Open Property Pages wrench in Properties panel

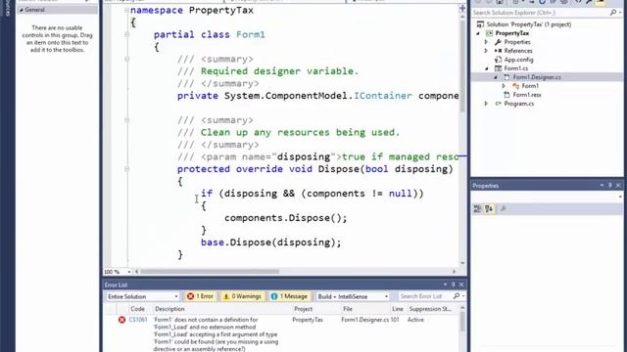point(503,208)
